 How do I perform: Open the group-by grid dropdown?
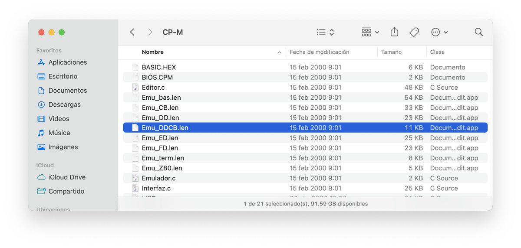370,32
